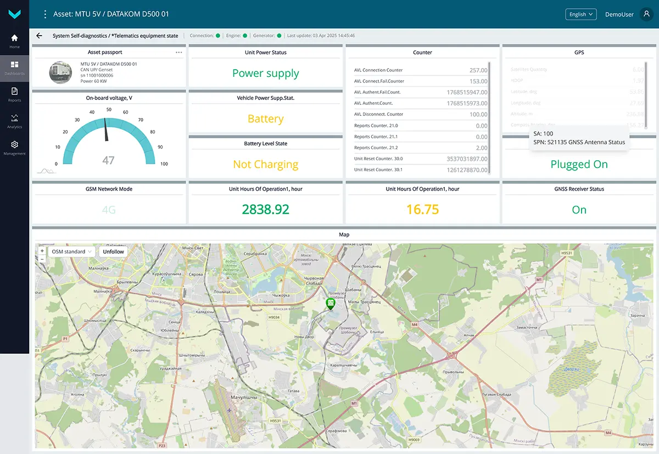Click the DemoUser account name
The image size is (659, 454).
tap(619, 14)
